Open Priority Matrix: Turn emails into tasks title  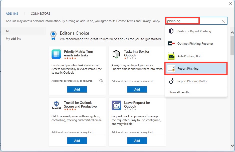click(x=79, y=53)
